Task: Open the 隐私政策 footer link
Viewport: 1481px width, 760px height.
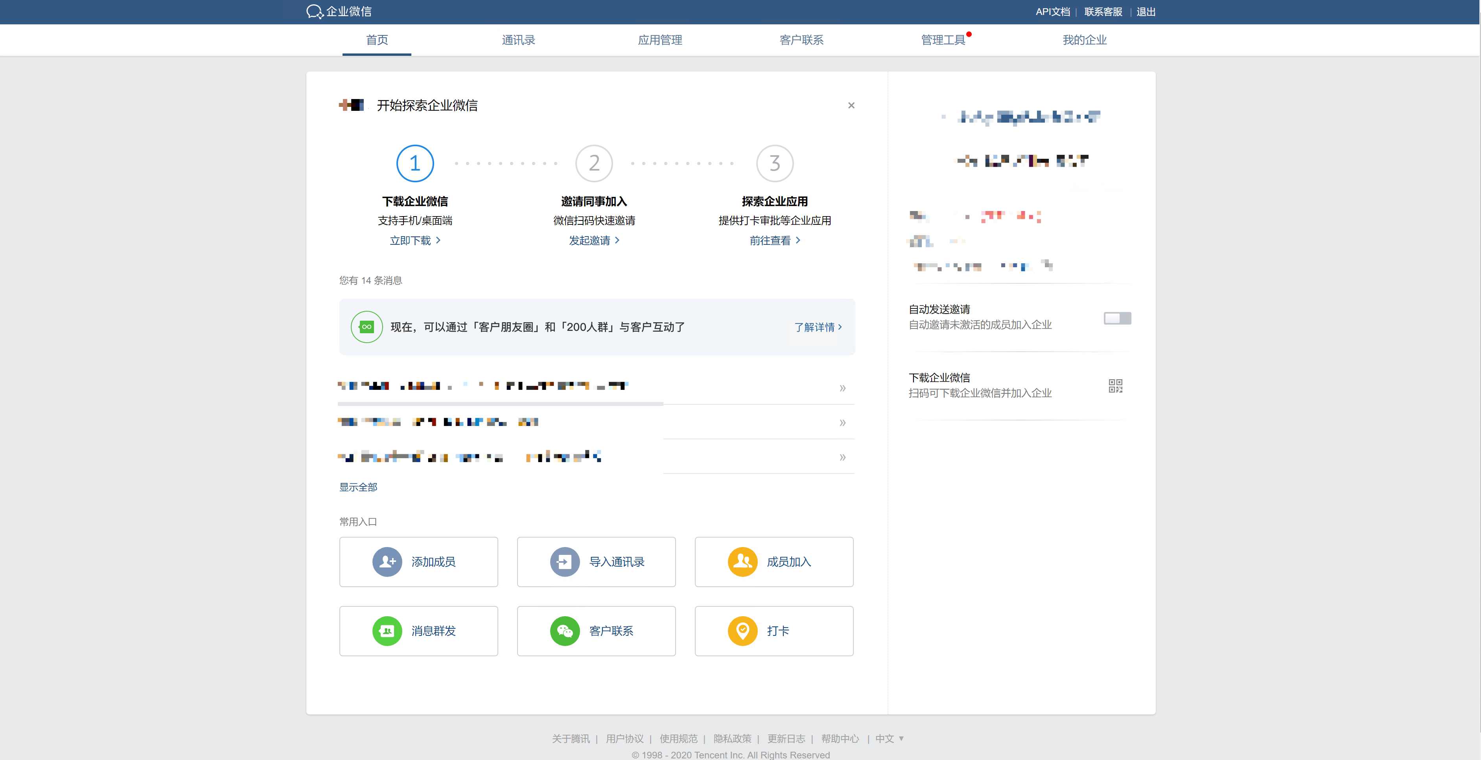Action: (x=733, y=739)
